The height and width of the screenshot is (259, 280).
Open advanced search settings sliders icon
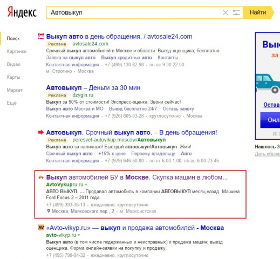[x=236, y=12]
